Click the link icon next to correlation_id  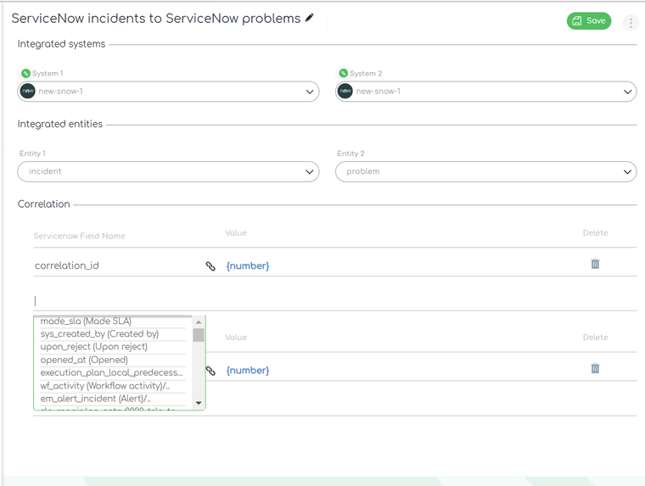pos(210,266)
